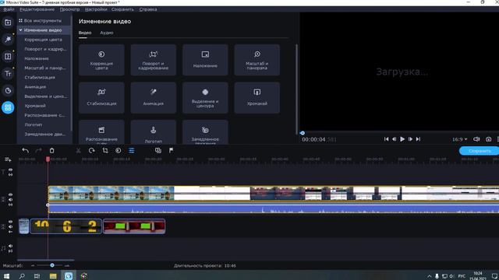The width and height of the screenshot is (499, 280).
Task: Select the highlighted blue more tools icon
Action: pyautogui.click(x=8, y=107)
